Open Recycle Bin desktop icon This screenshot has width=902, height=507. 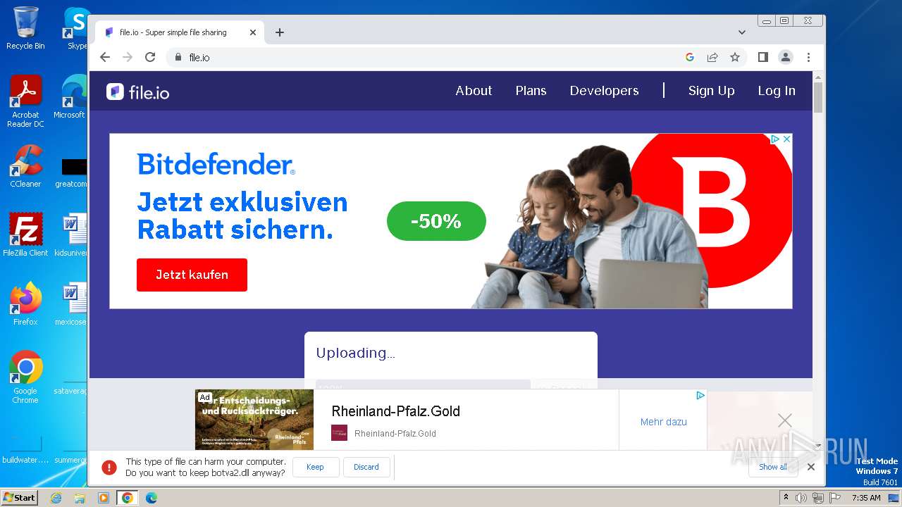pyautogui.click(x=25, y=29)
